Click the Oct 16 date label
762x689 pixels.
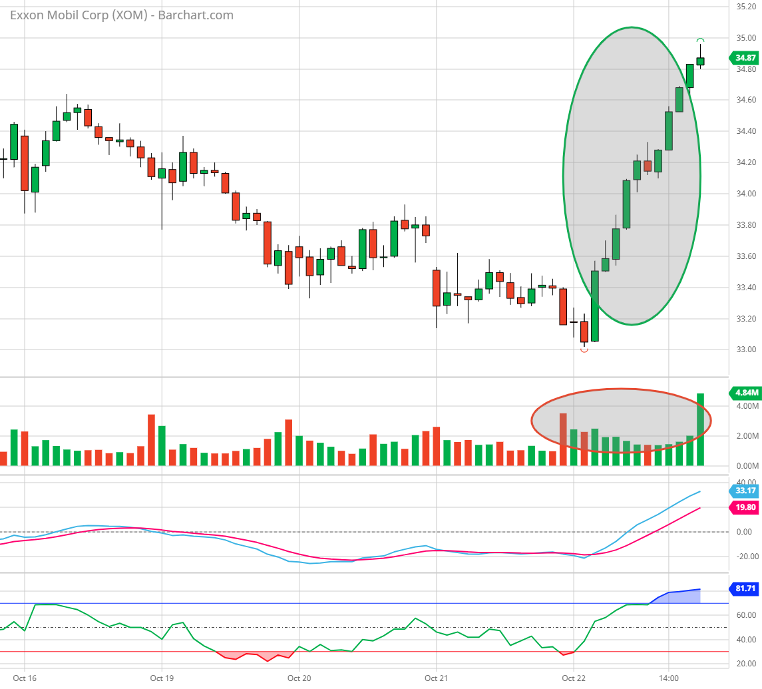(25, 678)
